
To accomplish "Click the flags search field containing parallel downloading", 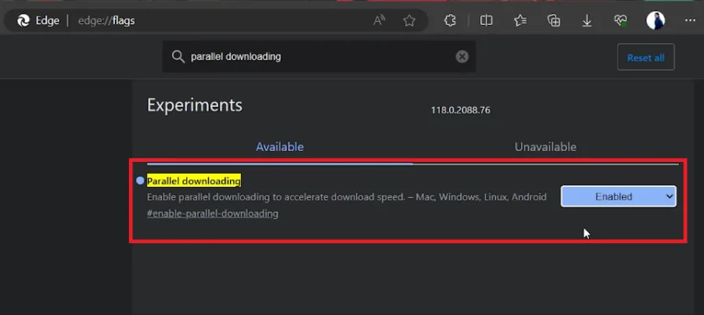I will [x=319, y=56].
